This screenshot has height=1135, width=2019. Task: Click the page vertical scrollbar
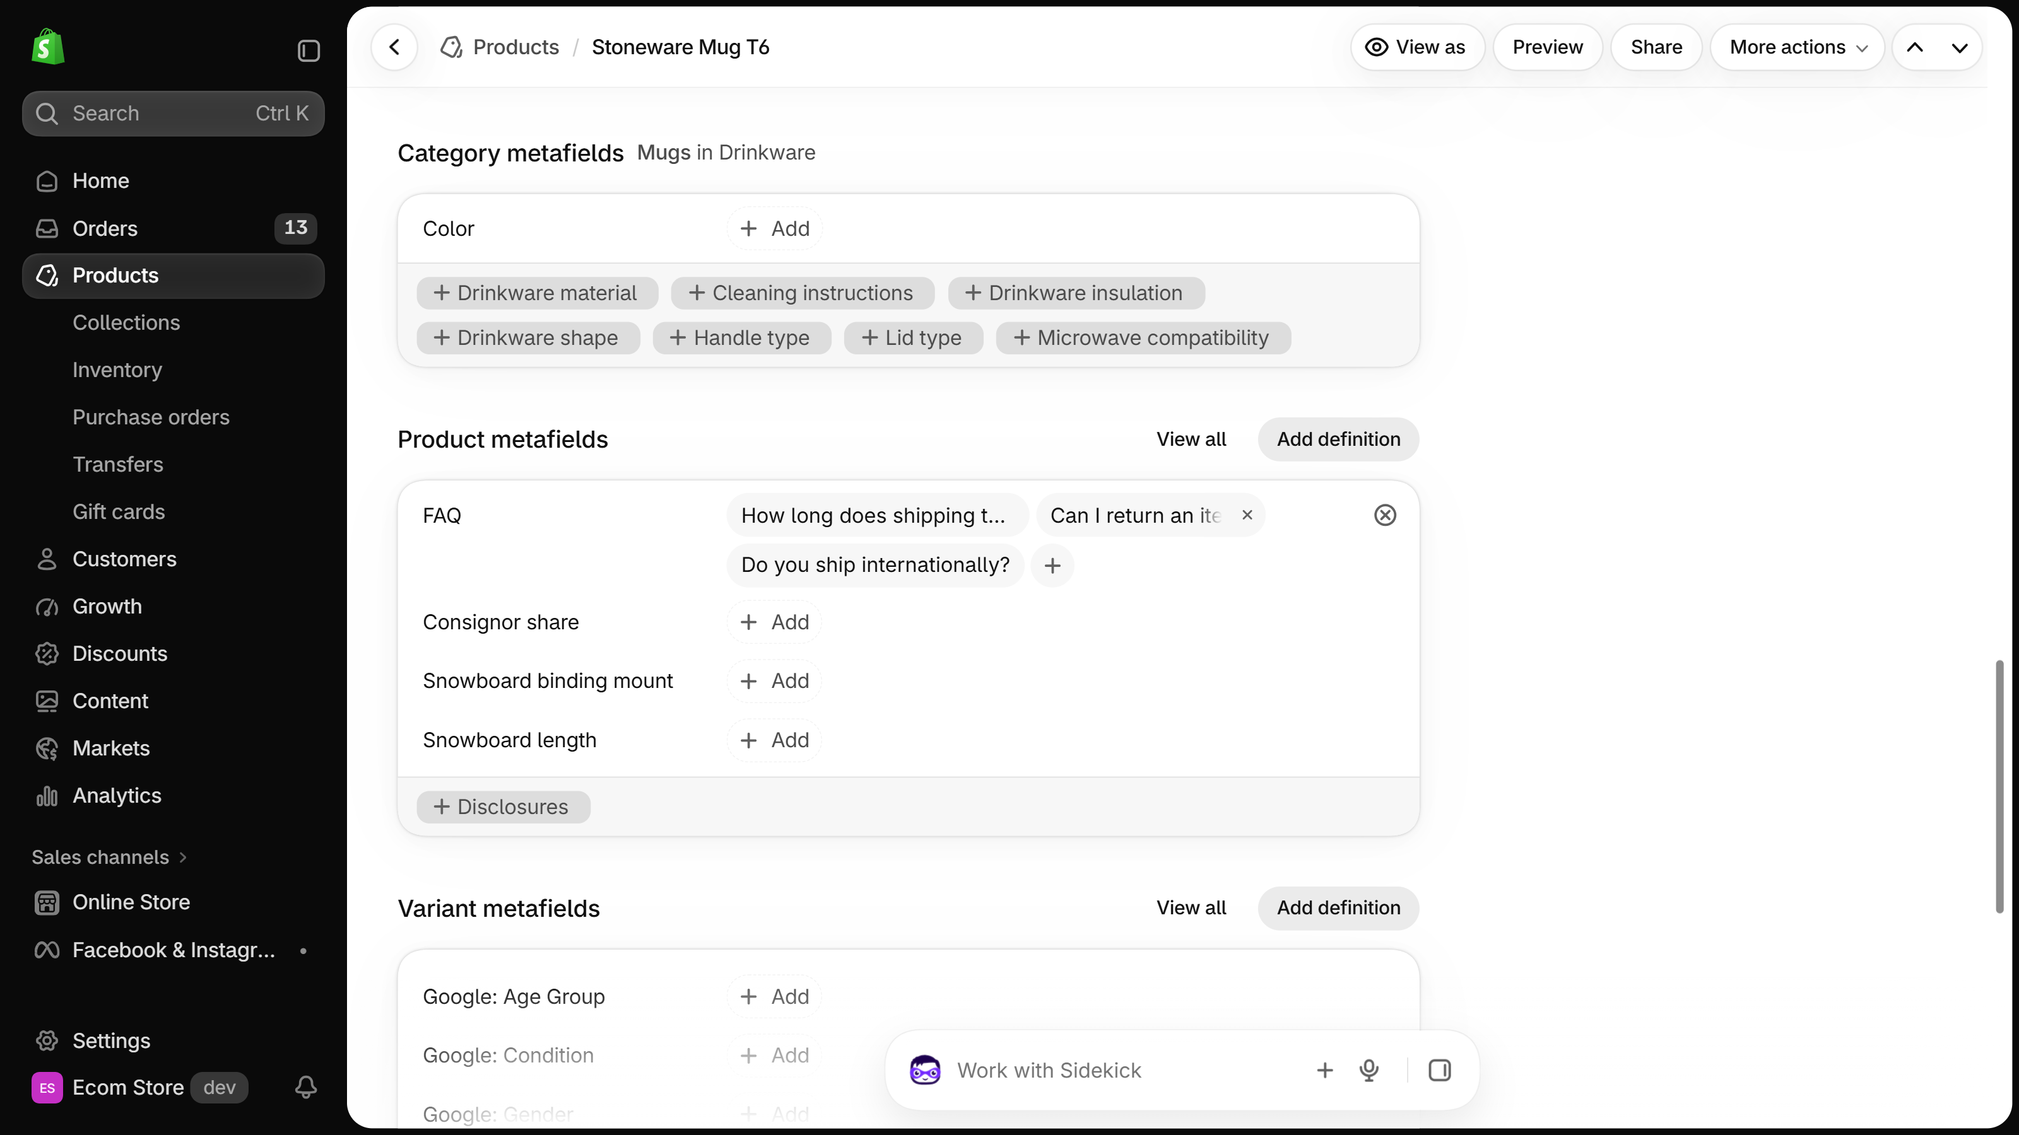(x=1999, y=786)
